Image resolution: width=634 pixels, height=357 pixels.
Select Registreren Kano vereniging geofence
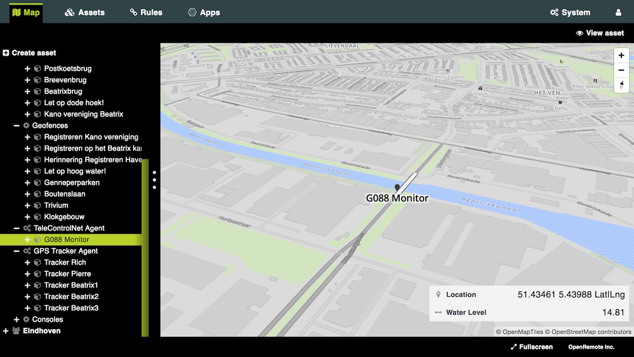91,137
